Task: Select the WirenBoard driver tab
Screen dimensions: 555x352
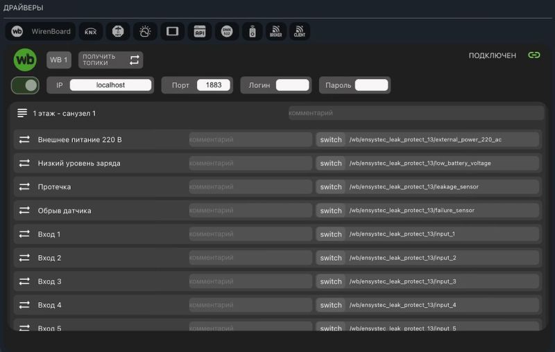Action: tap(40, 31)
